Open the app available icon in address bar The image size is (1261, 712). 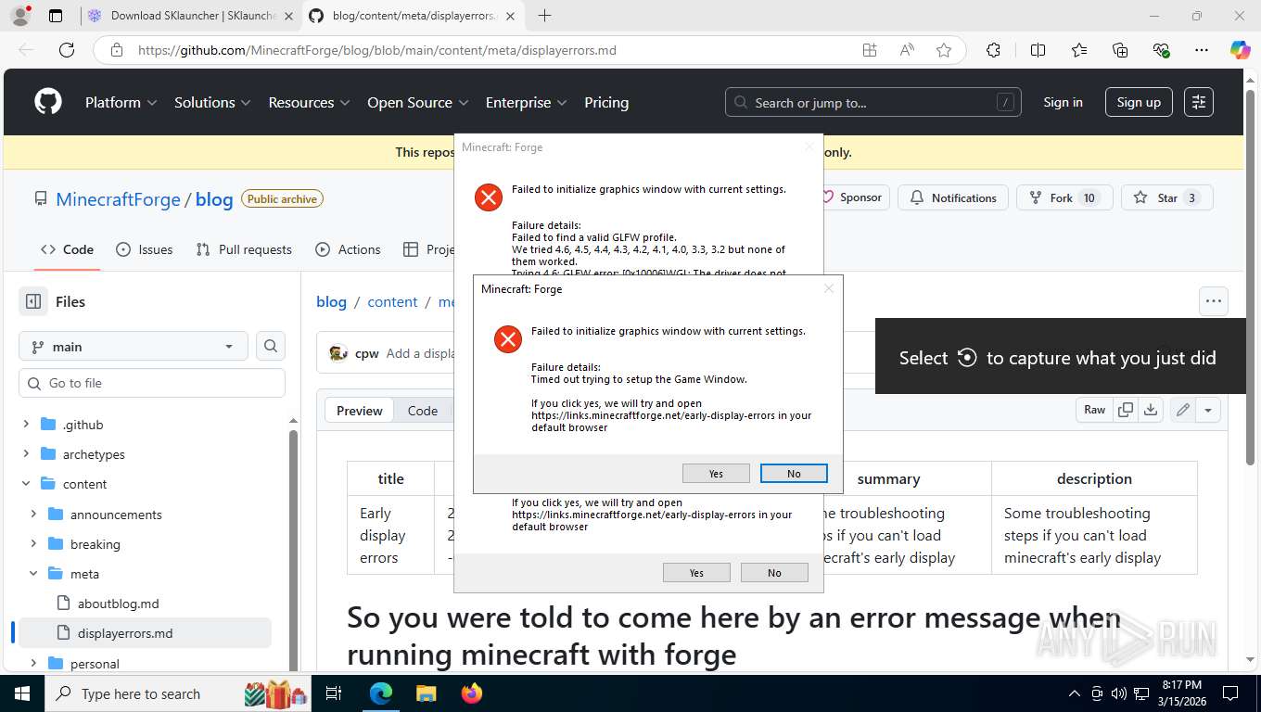(870, 50)
